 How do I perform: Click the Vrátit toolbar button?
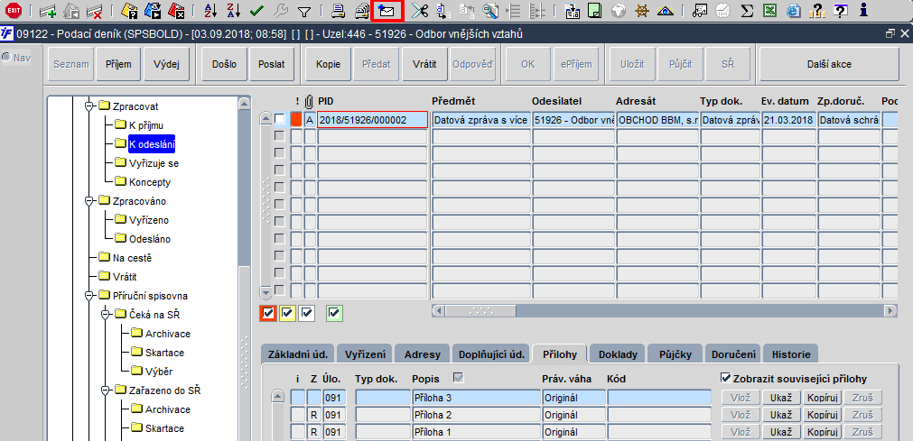pos(424,65)
